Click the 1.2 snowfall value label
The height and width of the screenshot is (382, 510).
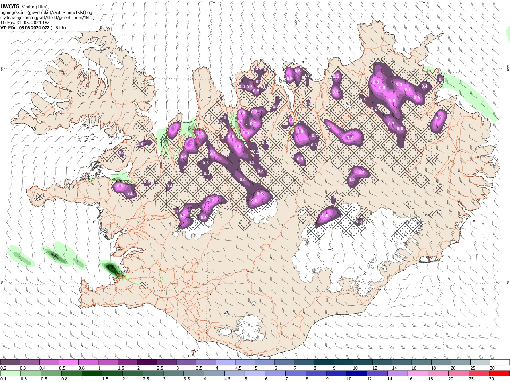[350, 137]
